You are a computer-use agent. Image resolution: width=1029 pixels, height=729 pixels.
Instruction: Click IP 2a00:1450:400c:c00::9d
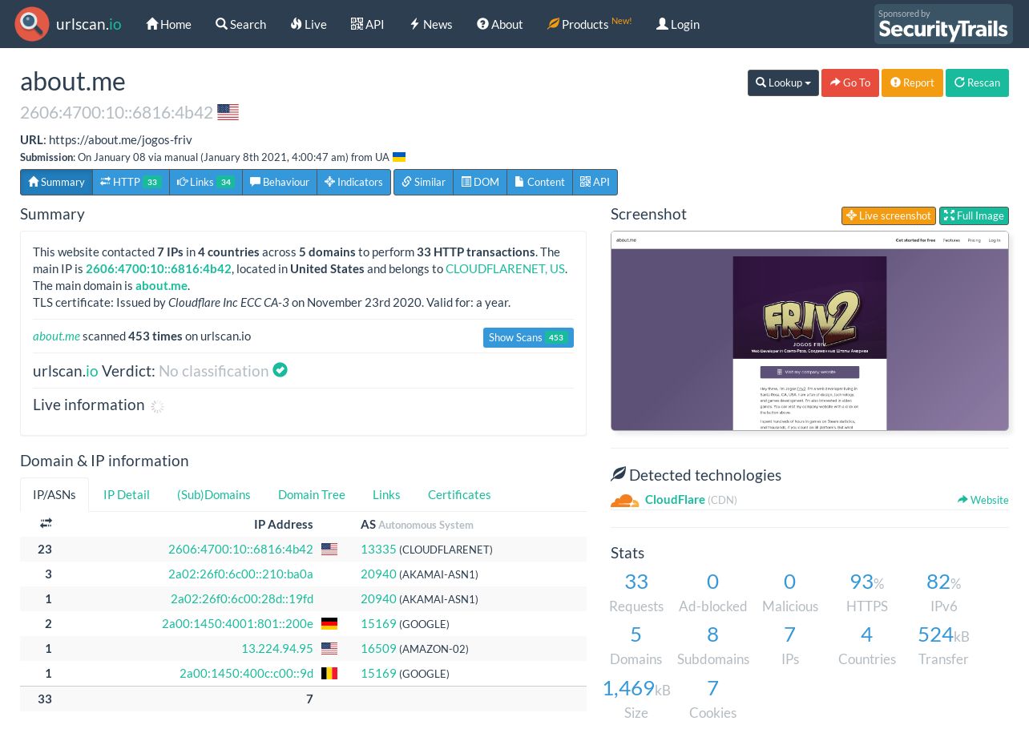246,674
